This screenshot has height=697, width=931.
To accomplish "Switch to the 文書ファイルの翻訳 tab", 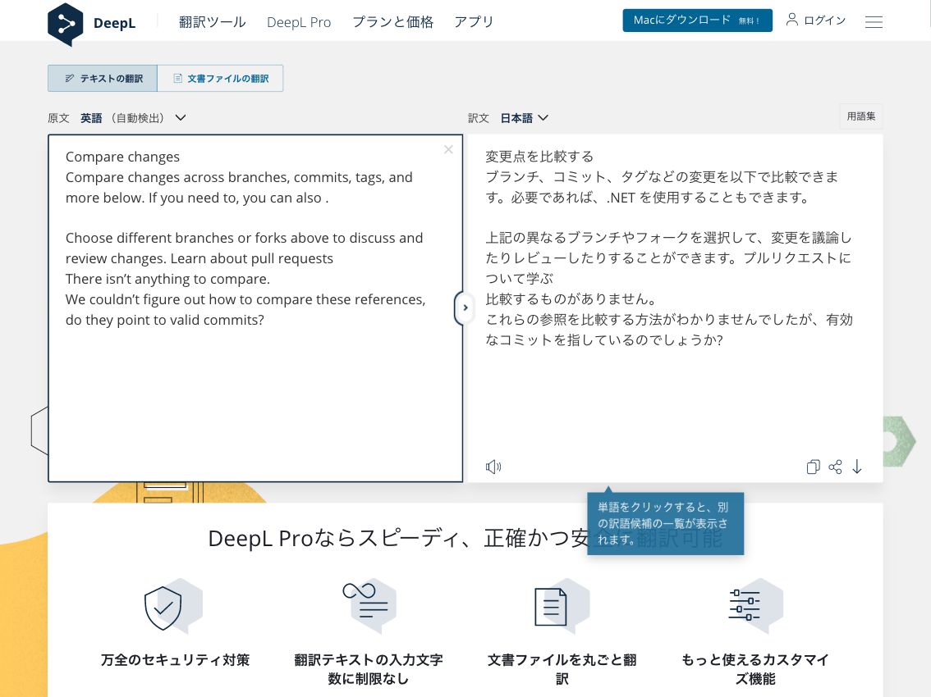I will pyautogui.click(x=220, y=78).
